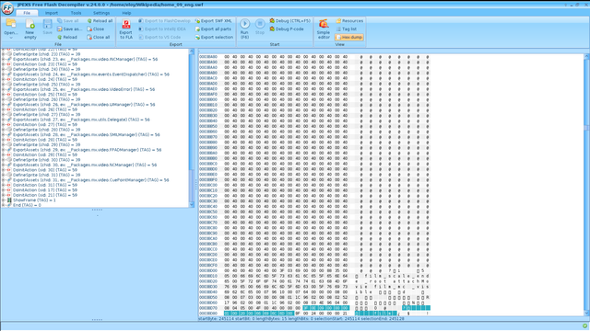The height and width of the screenshot is (331, 590).
Task: Open the File ribbon tab
Action: [x=27, y=13]
